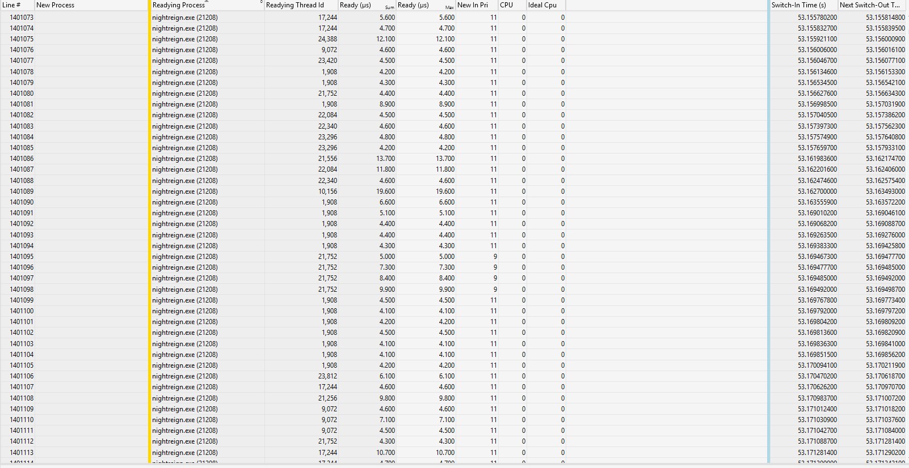This screenshot has height=468, width=909.
Task: Select CPU value 0 in line 1401078
Action: pyautogui.click(x=524, y=72)
